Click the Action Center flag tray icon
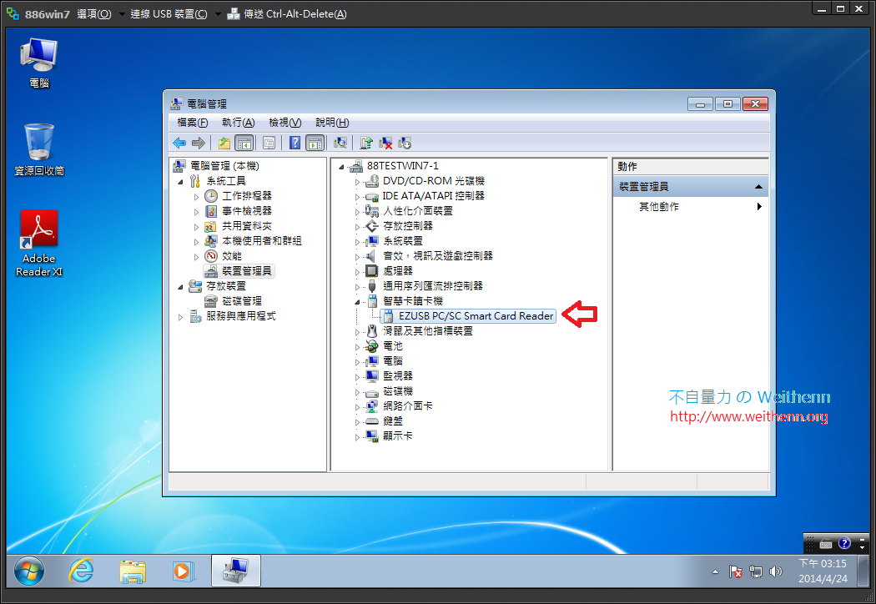The image size is (876, 604). point(735,571)
